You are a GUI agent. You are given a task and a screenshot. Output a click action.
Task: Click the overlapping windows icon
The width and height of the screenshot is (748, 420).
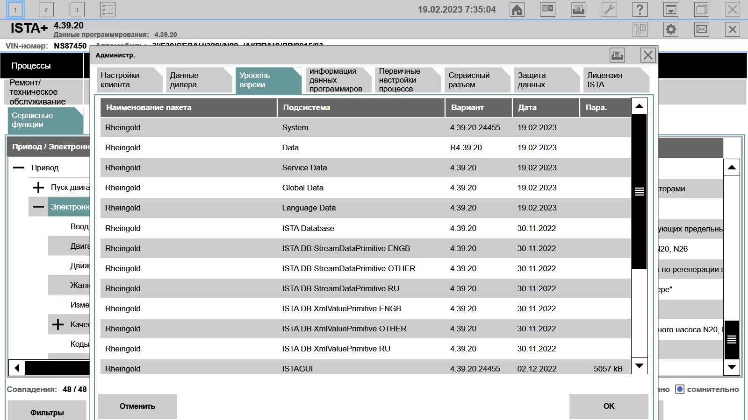click(x=702, y=10)
